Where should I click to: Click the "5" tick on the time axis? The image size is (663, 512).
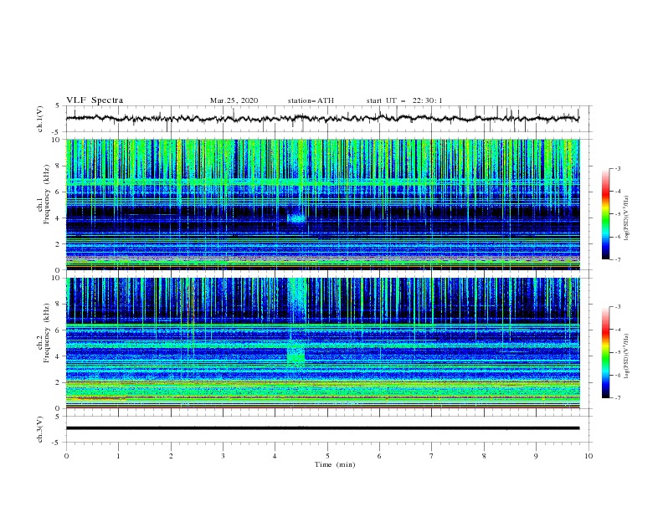(327, 456)
